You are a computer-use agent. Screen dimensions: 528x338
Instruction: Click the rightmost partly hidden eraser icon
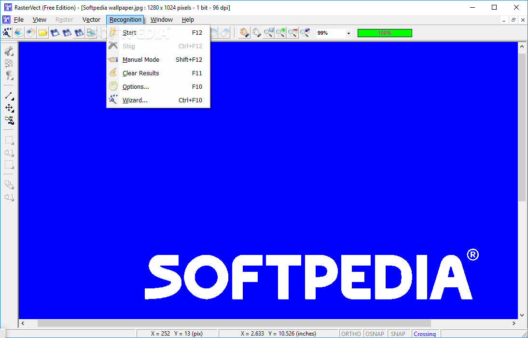pyautogui.click(x=224, y=33)
